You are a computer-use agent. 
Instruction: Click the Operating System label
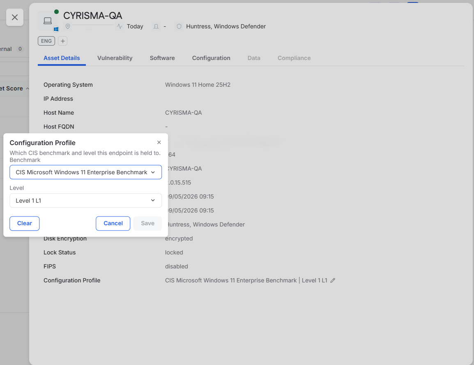[x=68, y=85]
